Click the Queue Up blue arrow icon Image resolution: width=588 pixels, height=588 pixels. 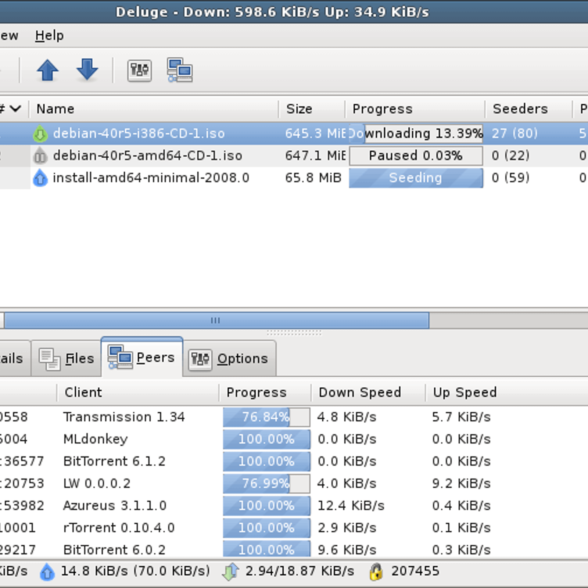coord(47,70)
